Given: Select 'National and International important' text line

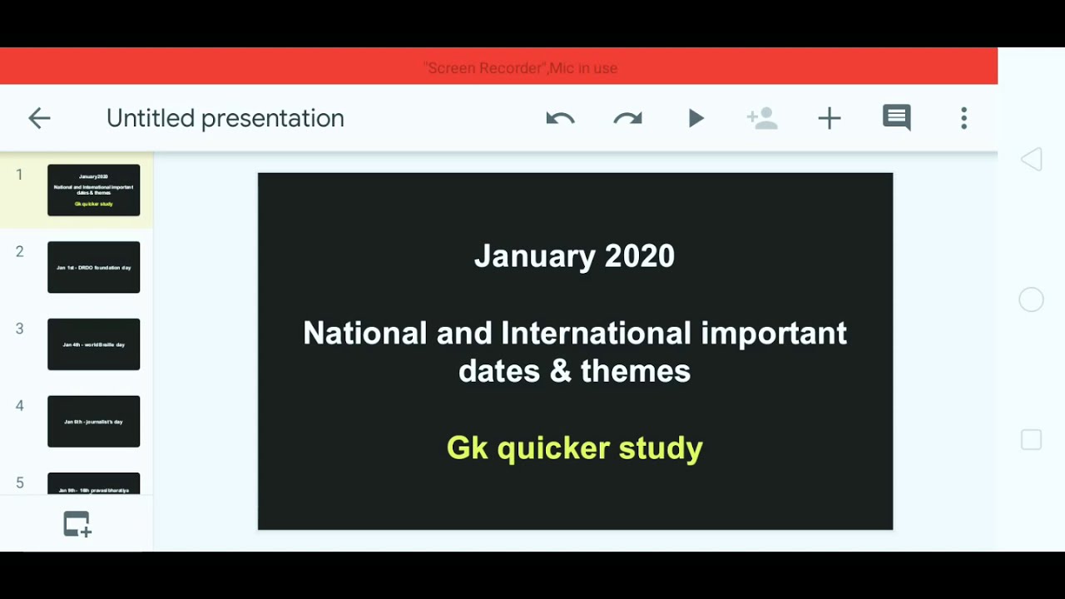Looking at the screenshot, I should pyautogui.click(x=575, y=333).
